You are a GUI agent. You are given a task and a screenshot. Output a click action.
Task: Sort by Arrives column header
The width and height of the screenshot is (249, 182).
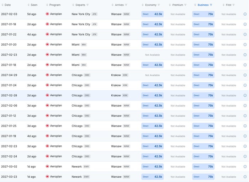[x=118, y=5]
